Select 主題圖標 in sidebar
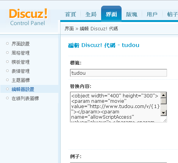 pyautogui.click(x=20, y=80)
